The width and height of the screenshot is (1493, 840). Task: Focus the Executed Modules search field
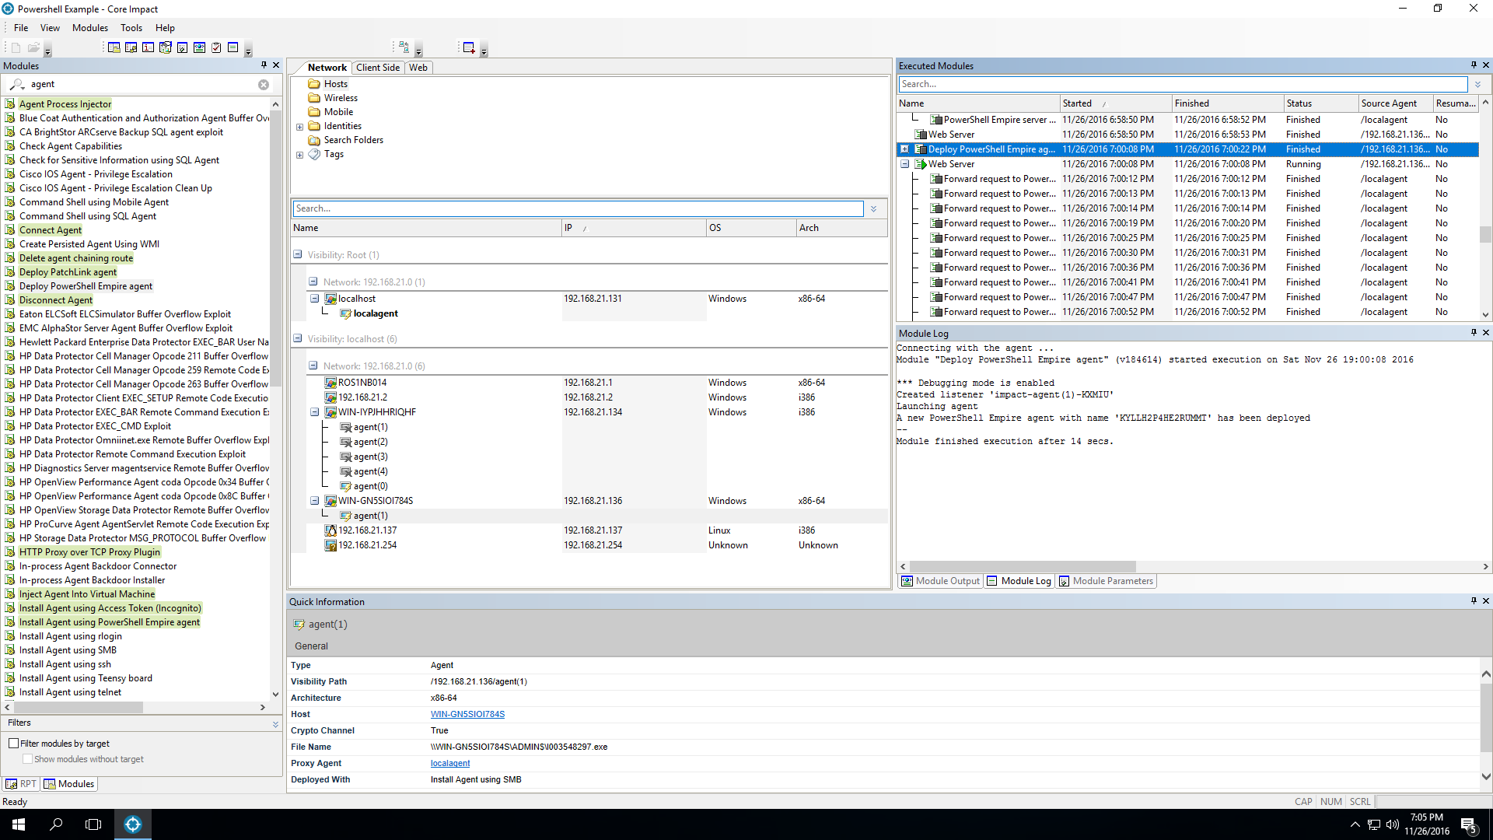tap(1183, 84)
